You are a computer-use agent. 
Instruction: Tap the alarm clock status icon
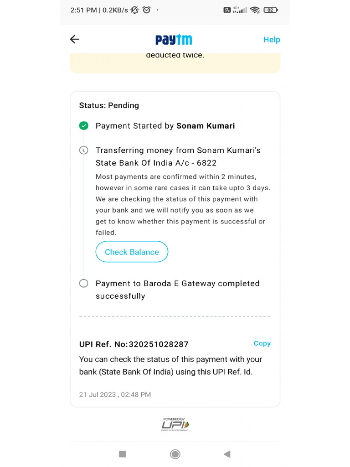(x=147, y=10)
